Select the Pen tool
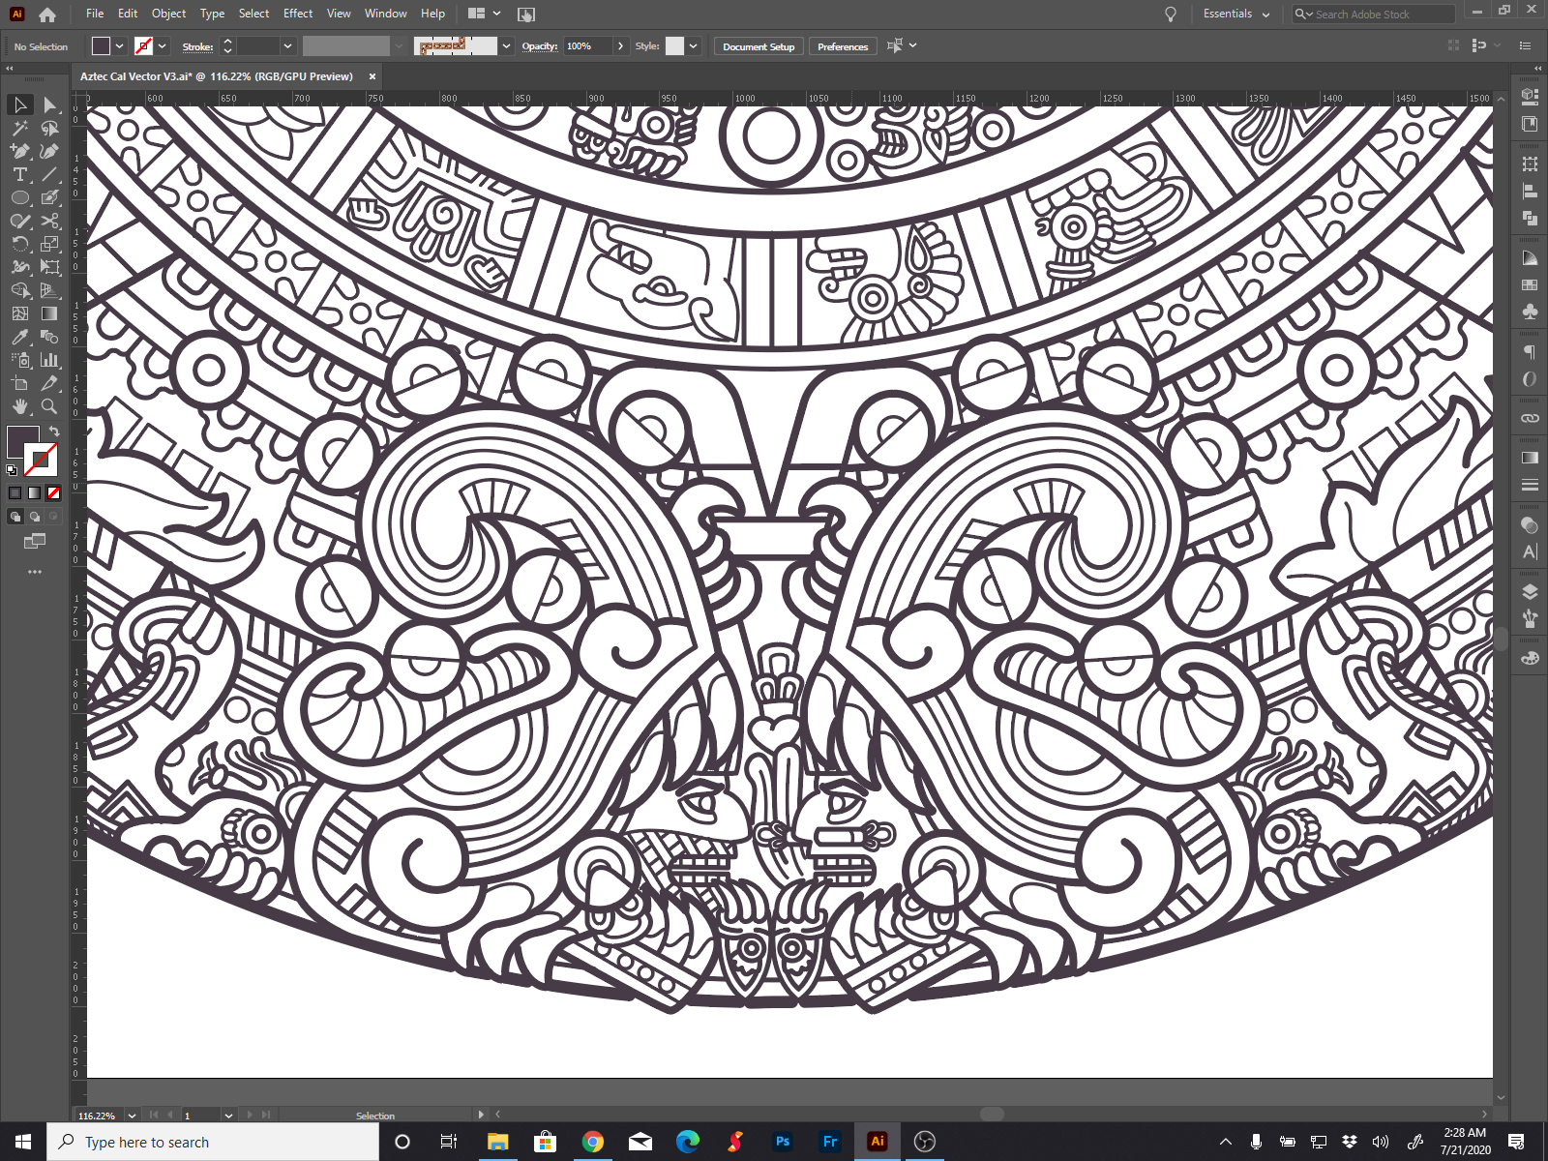Image resolution: width=1548 pixels, height=1161 pixels. pyautogui.click(x=20, y=151)
